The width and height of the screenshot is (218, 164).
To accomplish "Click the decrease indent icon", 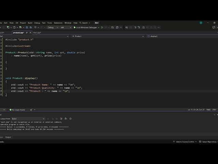I will click(135, 27).
